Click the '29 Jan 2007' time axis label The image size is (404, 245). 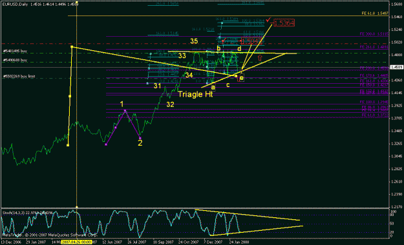pyautogui.click(x=36, y=242)
